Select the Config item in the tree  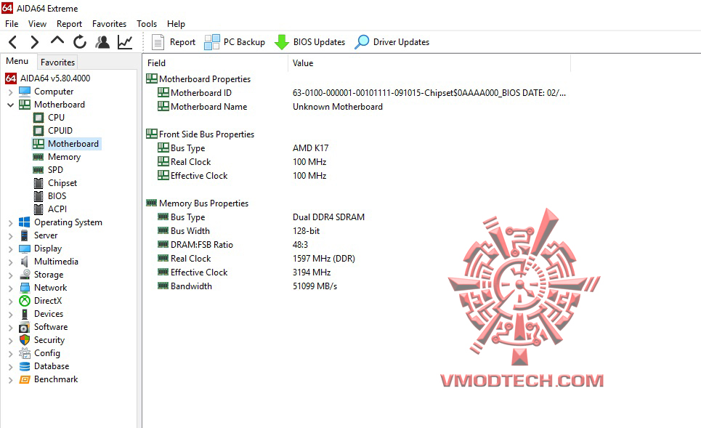tap(47, 353)
